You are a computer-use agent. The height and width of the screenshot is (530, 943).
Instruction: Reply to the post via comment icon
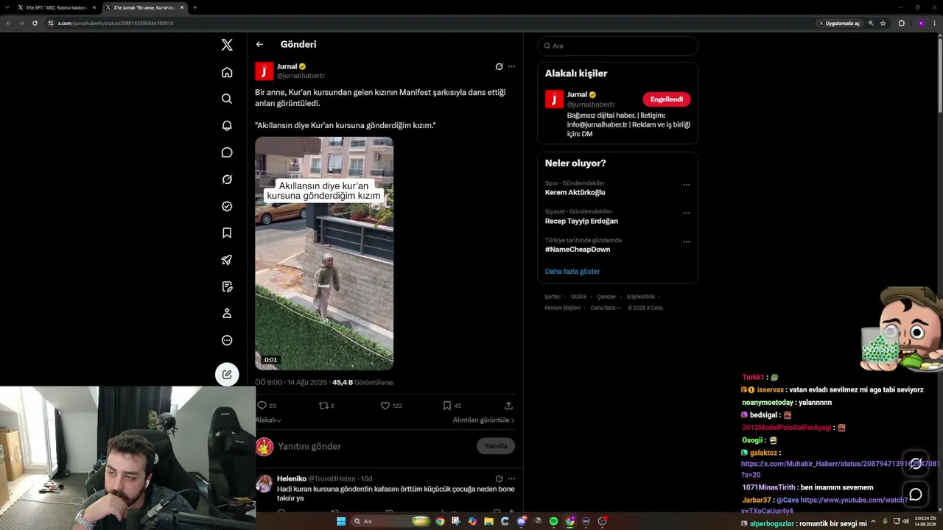tap(262, 406)
